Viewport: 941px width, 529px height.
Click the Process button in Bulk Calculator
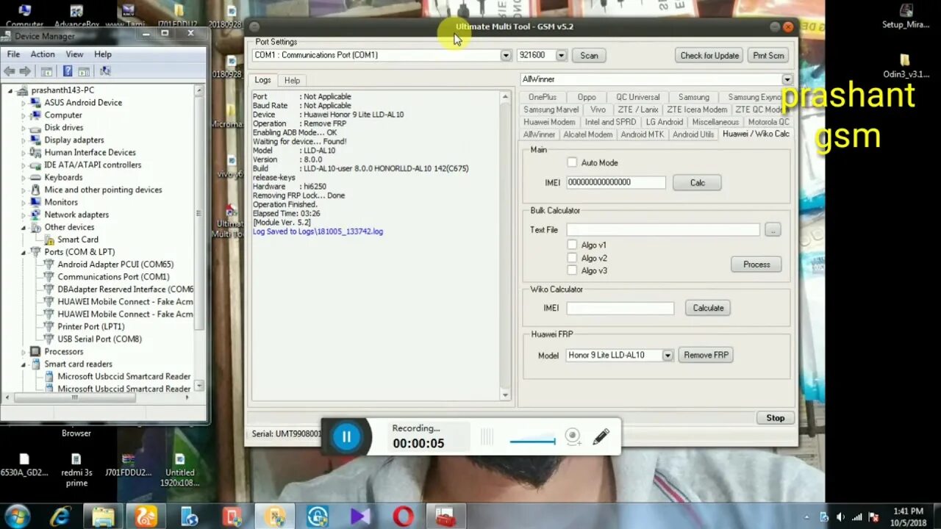[756, 264]
